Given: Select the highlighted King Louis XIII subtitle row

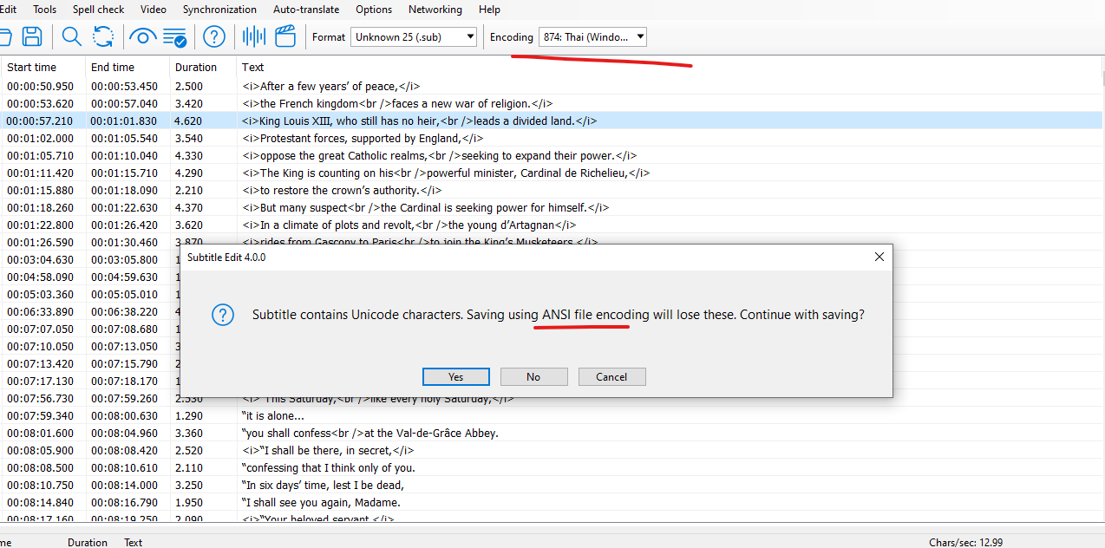Looking at the screenshot, I should [347, 121].
